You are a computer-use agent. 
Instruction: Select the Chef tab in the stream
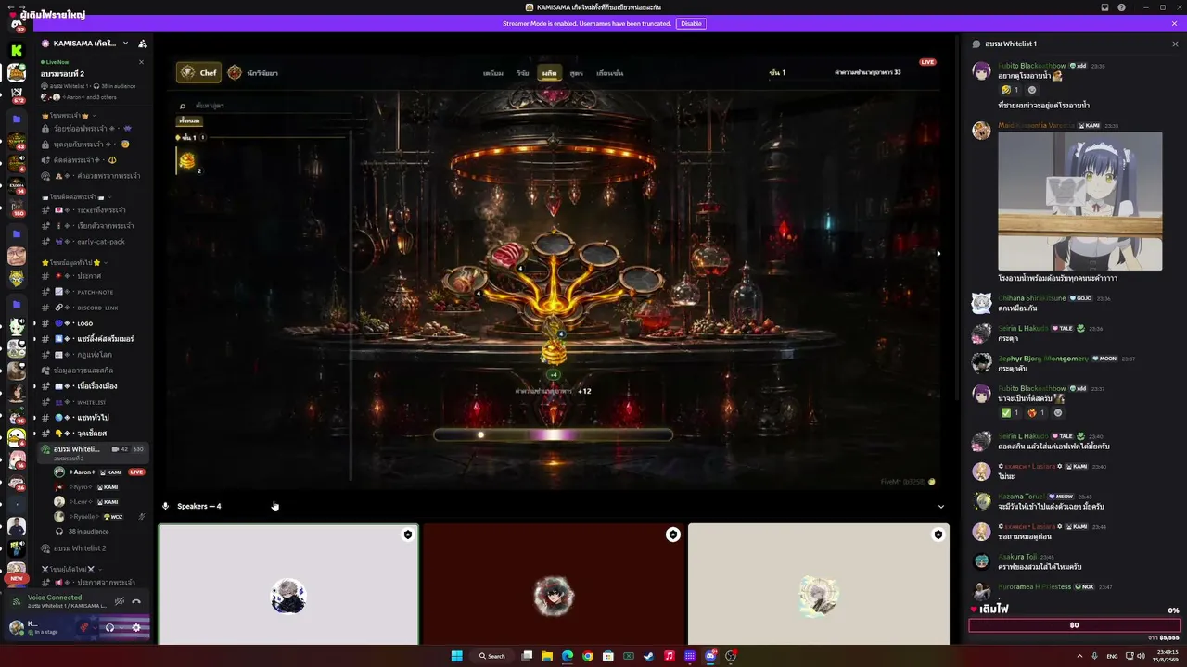point(199,72)
